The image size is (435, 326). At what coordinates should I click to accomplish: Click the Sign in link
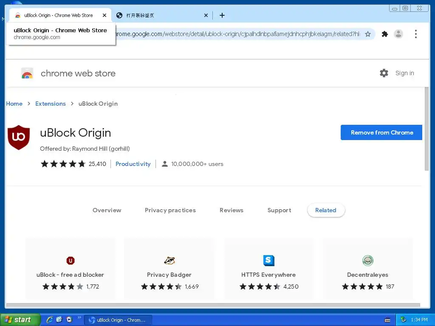[404, 73]
